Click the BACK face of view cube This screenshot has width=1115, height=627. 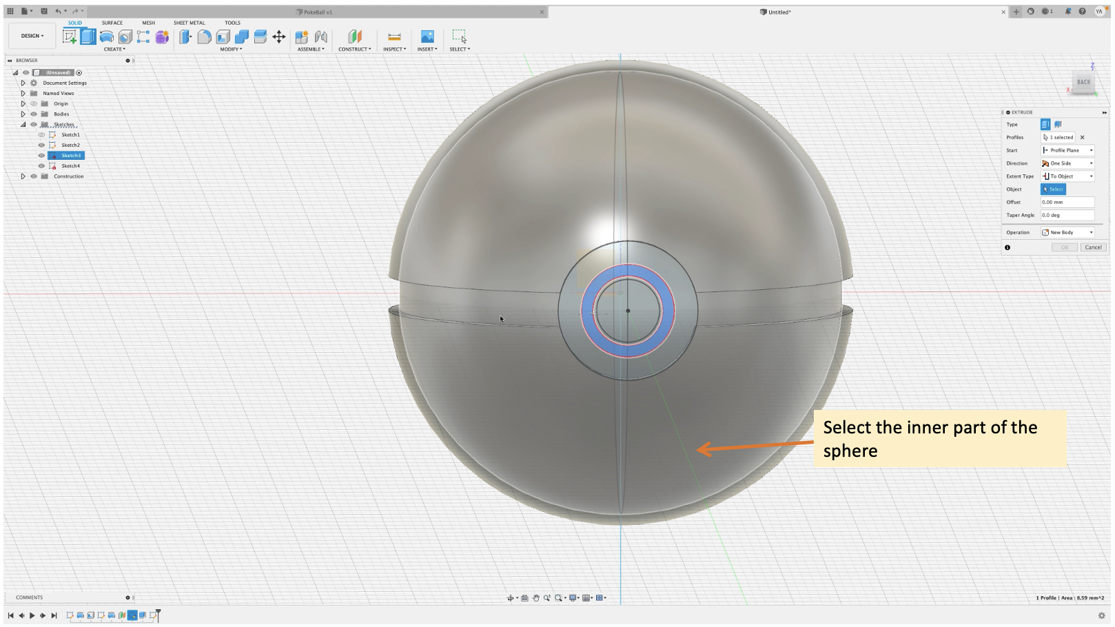(1084, 82)
